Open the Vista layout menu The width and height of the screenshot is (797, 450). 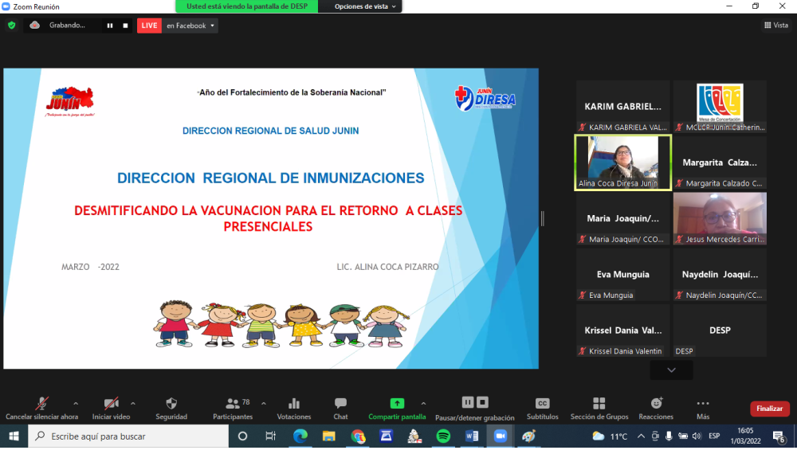(775, 25)
